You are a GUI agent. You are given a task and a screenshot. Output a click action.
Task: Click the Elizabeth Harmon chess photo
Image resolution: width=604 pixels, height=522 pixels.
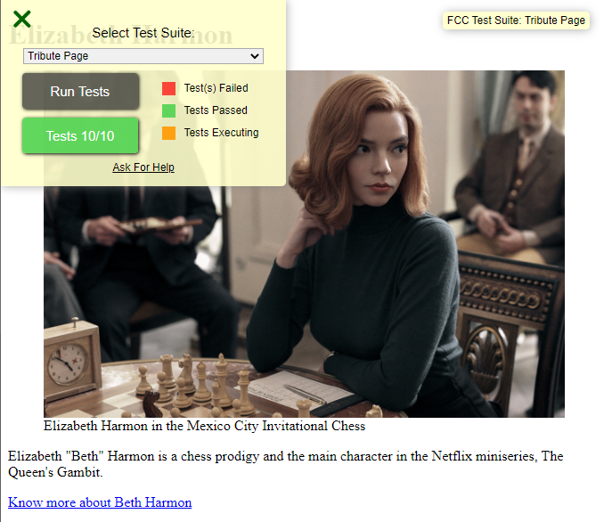(305, 244)
